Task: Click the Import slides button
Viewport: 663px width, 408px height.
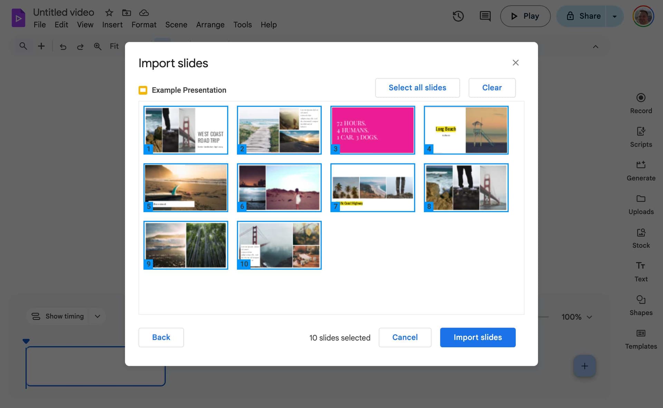Action: [x=477, y=337]
